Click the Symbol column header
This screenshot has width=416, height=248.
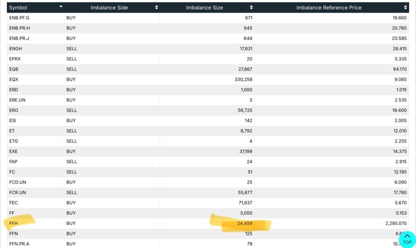(18, 7)
